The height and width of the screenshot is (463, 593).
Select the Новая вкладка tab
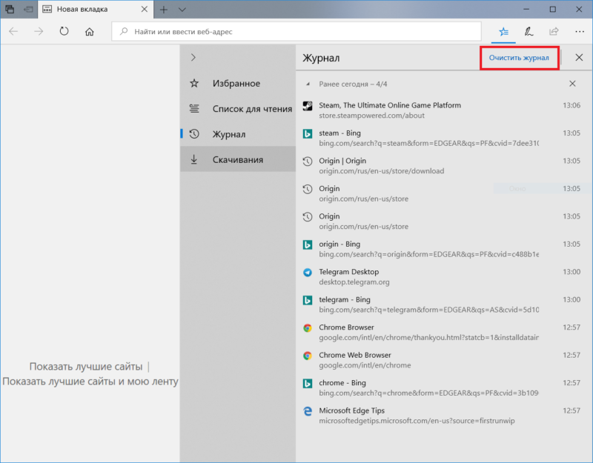point(96,9)
